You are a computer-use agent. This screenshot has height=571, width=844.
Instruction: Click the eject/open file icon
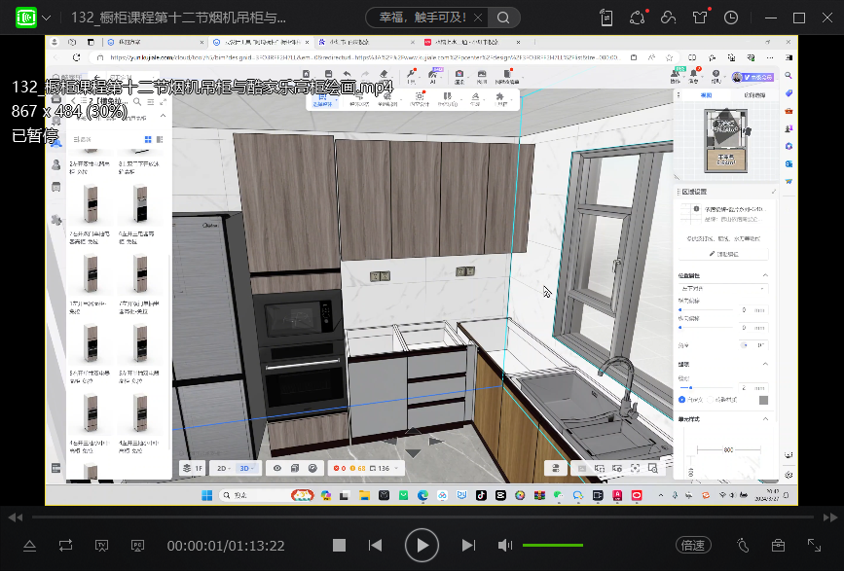pyautogui.click(x=29, y=546)
